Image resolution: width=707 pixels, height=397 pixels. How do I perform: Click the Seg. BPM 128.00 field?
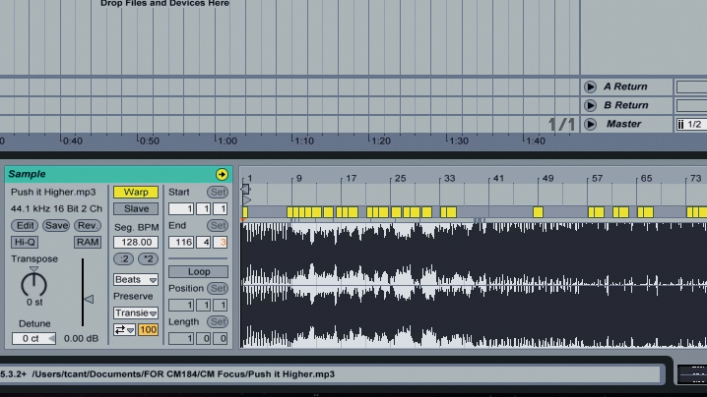(136, 242)
